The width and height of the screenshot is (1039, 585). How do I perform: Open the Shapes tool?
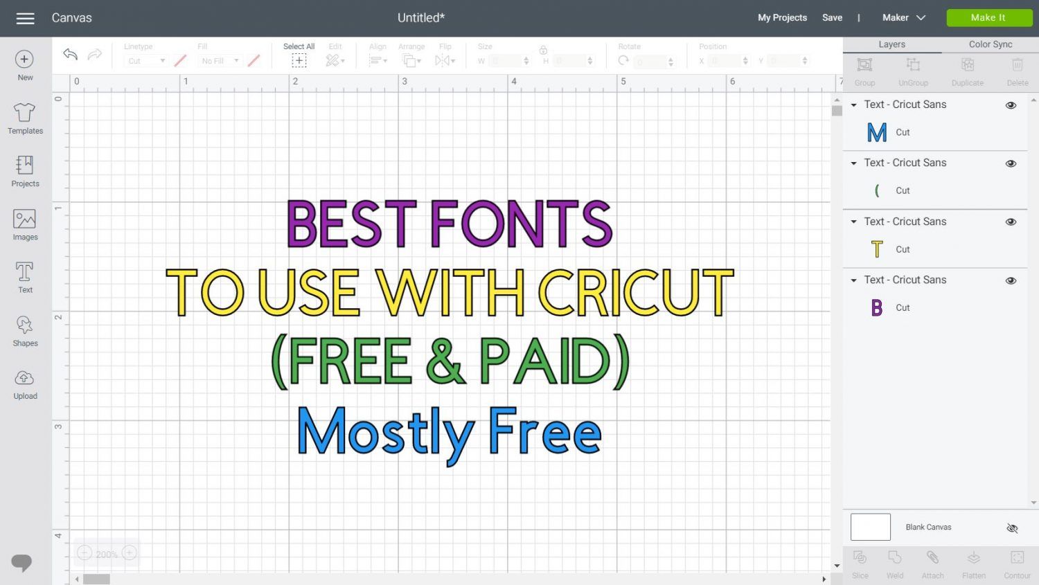[x=25, y=331]
